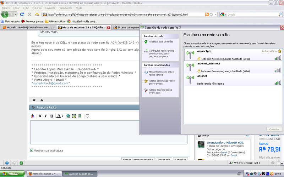Screen dimensions: 284x177
Task: Click the settings gear beside Who's Online
Action: coord(273,163)
